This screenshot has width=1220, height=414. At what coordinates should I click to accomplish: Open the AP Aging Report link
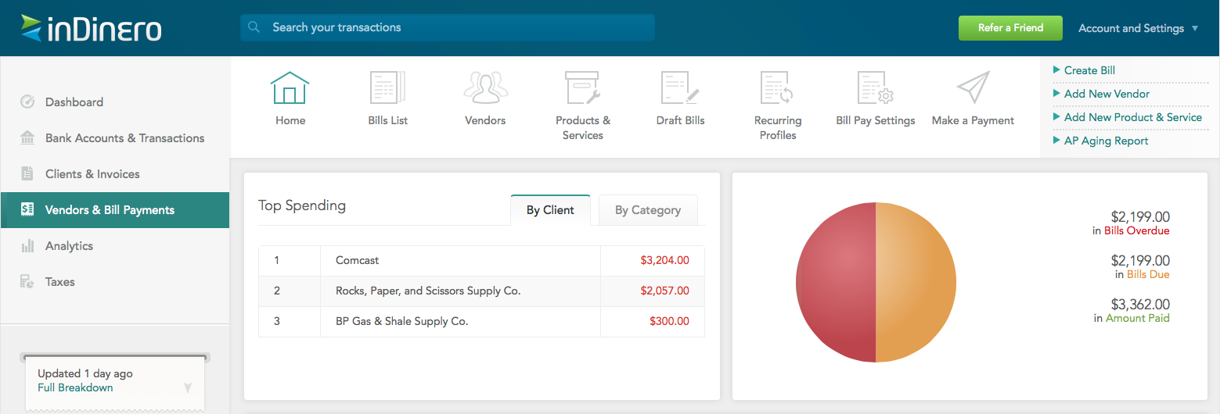tap(1107, 141)
